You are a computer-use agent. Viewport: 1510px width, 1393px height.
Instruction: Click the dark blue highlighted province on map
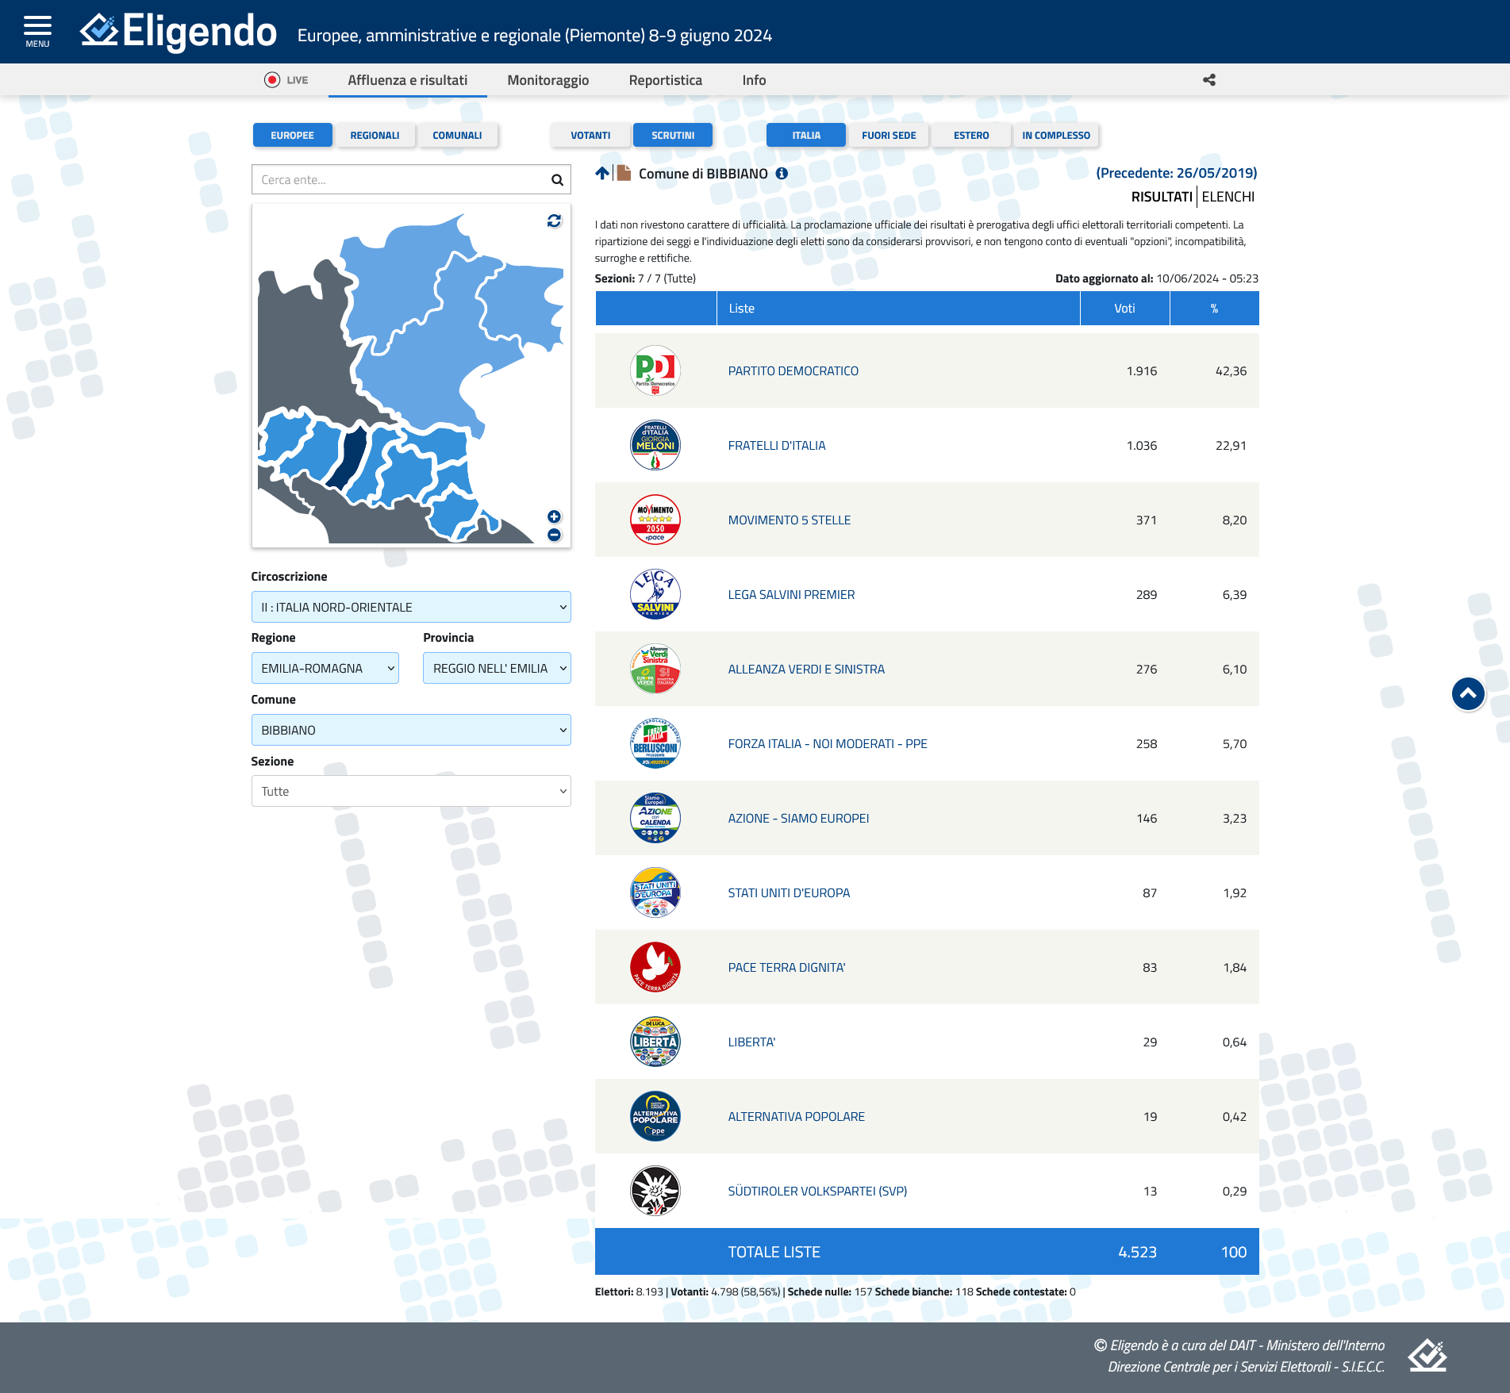click(350, 458)
